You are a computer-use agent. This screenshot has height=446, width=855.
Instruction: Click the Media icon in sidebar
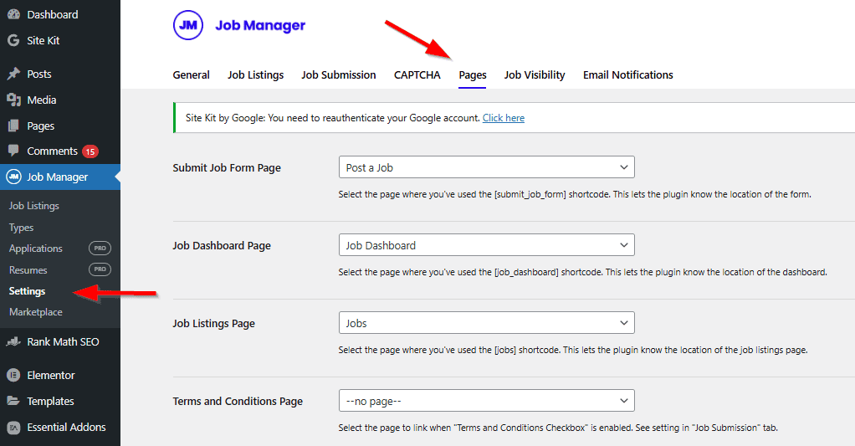(x=13, y=100)
